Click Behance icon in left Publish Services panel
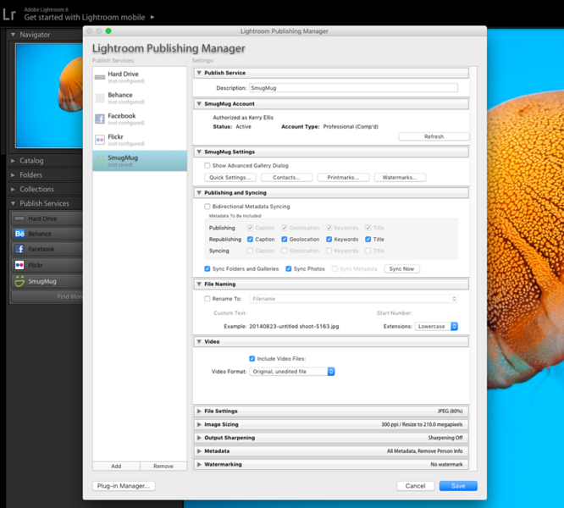Viewport: 564px width, 508px height. (x=19, y=234)
